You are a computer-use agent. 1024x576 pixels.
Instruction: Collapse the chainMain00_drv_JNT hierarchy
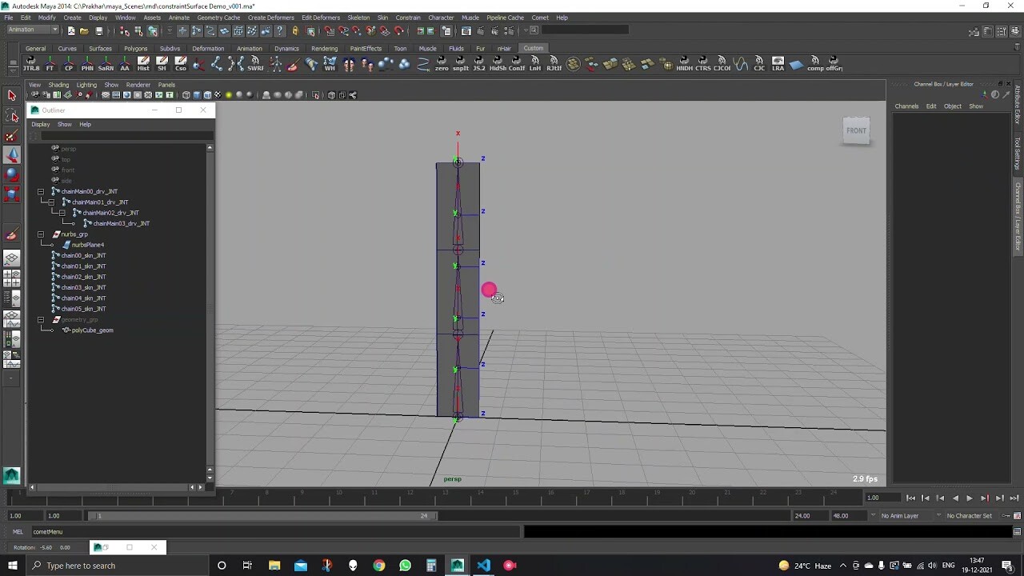point(41,191)
